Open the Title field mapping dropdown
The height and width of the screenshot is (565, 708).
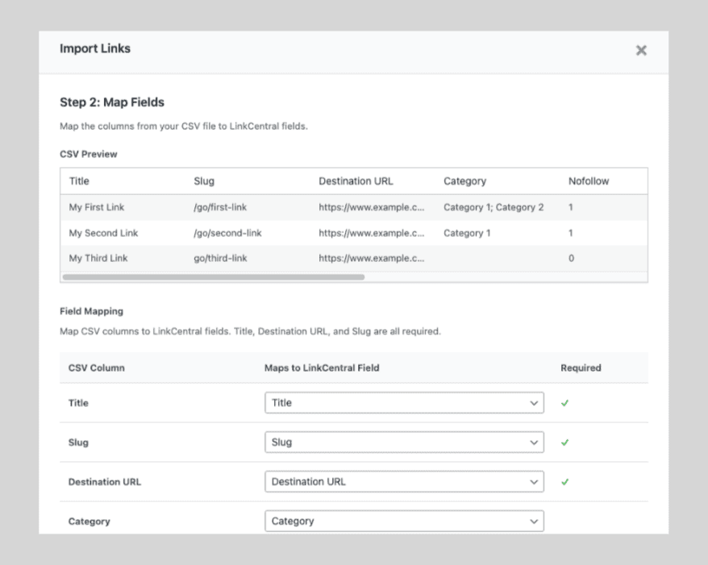tap(404, 402)
